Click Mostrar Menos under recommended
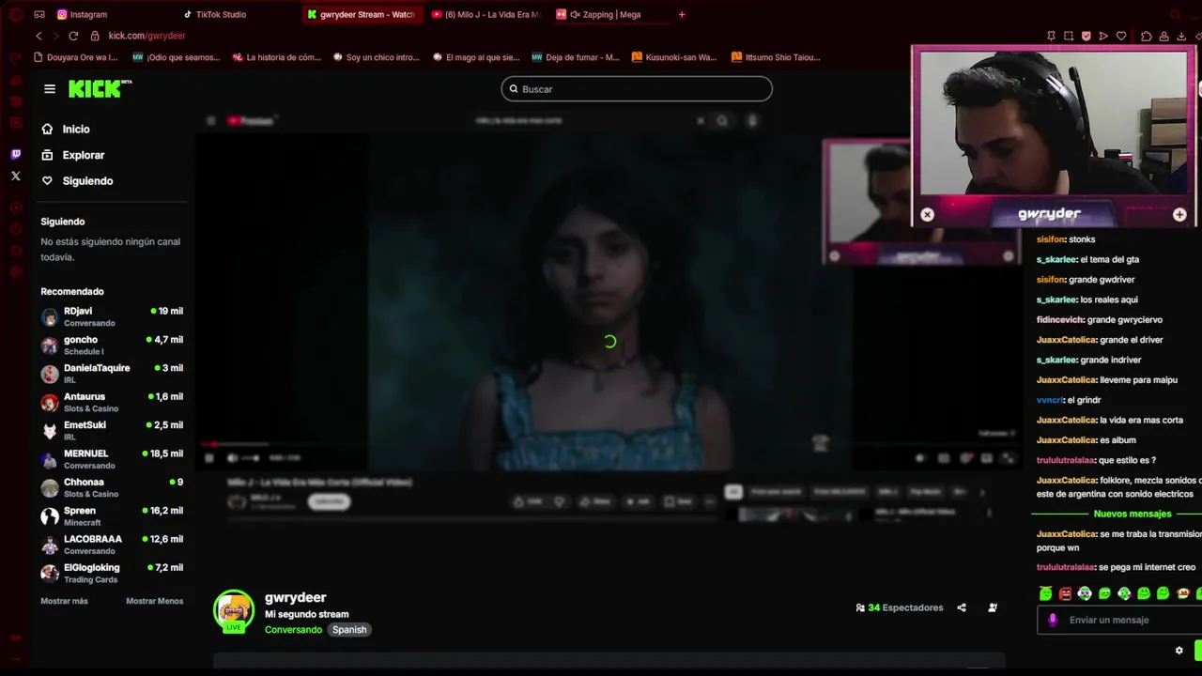The image size is (1202, 676). (x=155, y=601)
